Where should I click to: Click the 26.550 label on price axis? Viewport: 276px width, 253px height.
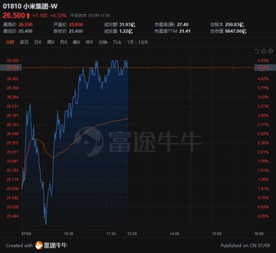point(13,61)
